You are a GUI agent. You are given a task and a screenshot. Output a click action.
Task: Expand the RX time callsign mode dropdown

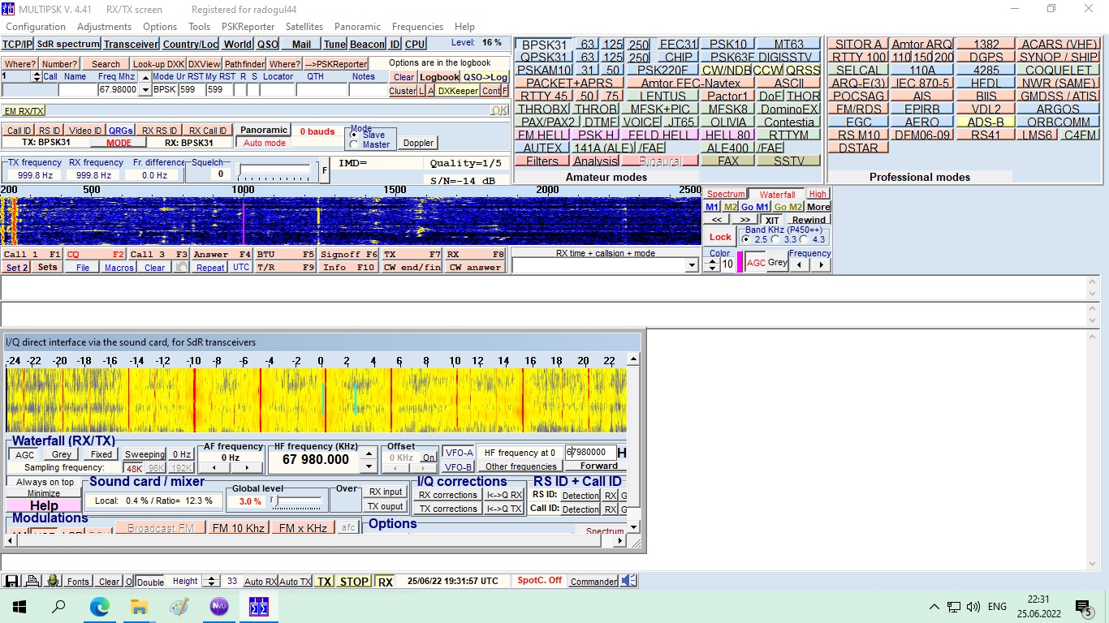(x=692, y=265)
